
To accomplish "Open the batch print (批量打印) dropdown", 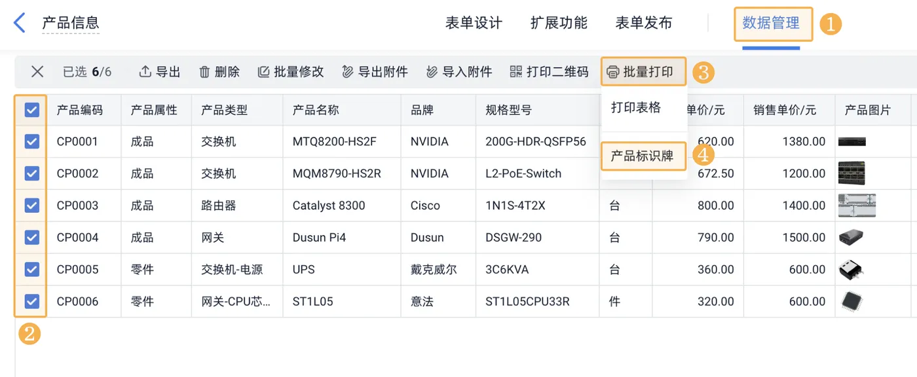I will click(x=643, y=72).
